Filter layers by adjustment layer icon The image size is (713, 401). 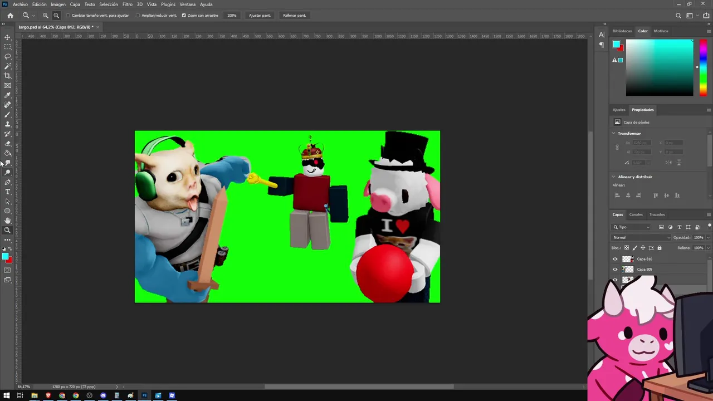coord(670,227)
